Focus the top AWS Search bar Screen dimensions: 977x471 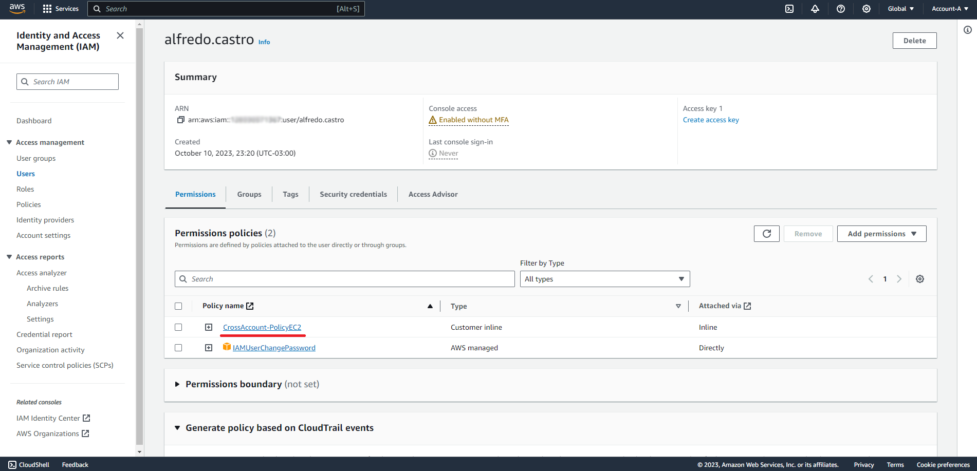(226, 9)
